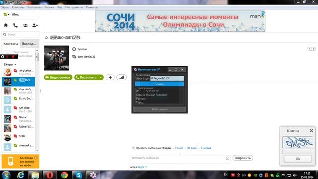The height and width of the screenshot is (179, 318).
Task: Open the Помощь menu
Action: tap(92, 7)
